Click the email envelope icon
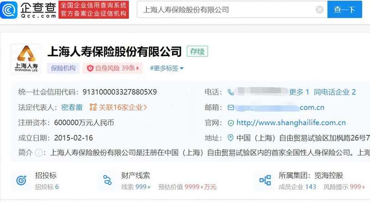The width and height of the screenshot is (370, 202). coord(231,107)
